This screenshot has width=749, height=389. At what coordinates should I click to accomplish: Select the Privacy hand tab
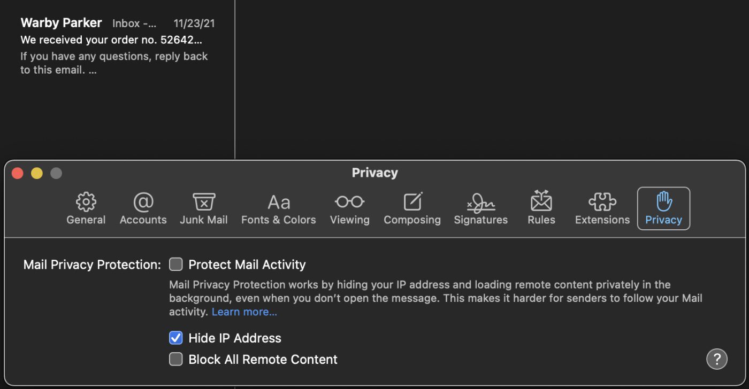(x=663, y=208)
